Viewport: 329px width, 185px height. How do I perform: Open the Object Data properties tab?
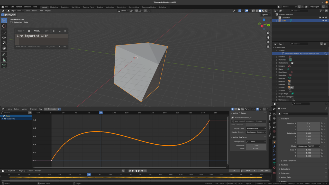click(274, 163)
